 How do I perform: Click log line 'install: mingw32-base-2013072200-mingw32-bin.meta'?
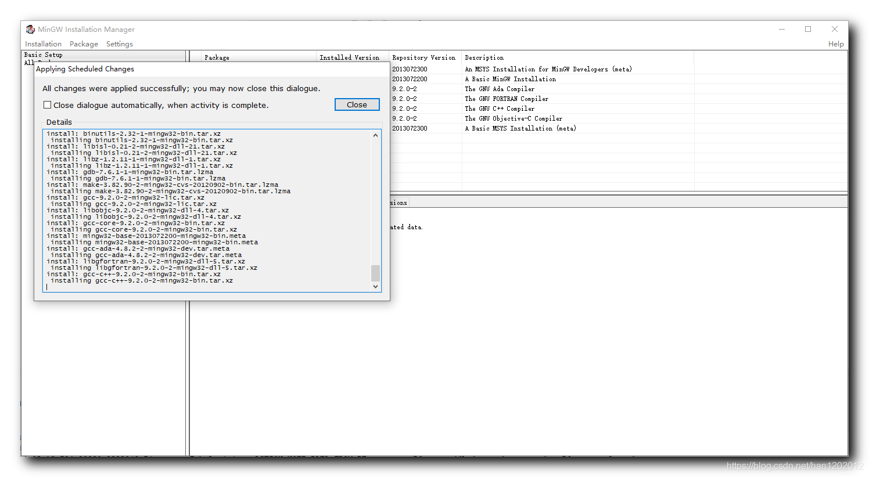coord(146,236)
